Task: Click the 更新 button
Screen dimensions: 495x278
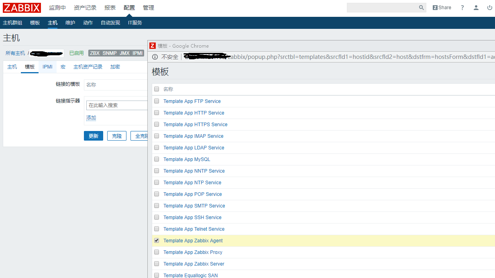Action: [94, 136]
